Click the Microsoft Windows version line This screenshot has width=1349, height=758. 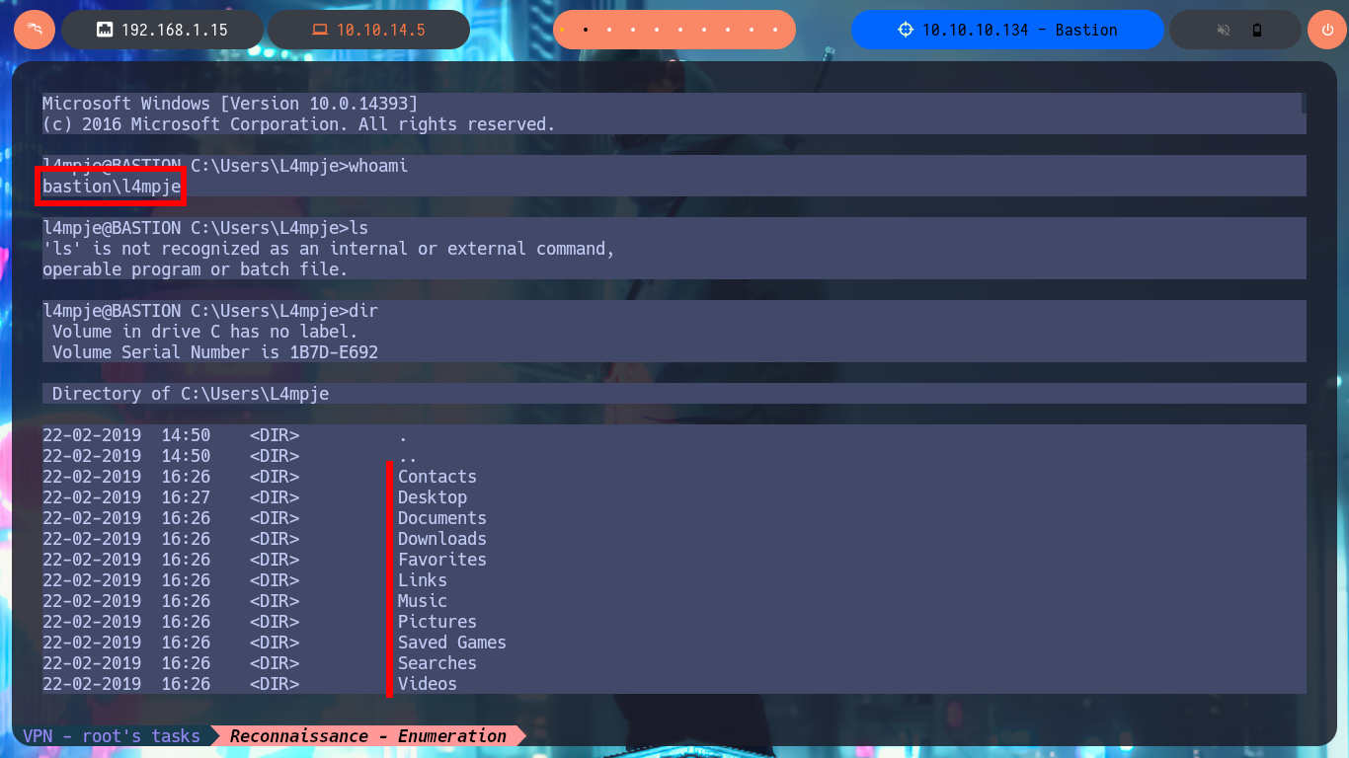point(230,104)
